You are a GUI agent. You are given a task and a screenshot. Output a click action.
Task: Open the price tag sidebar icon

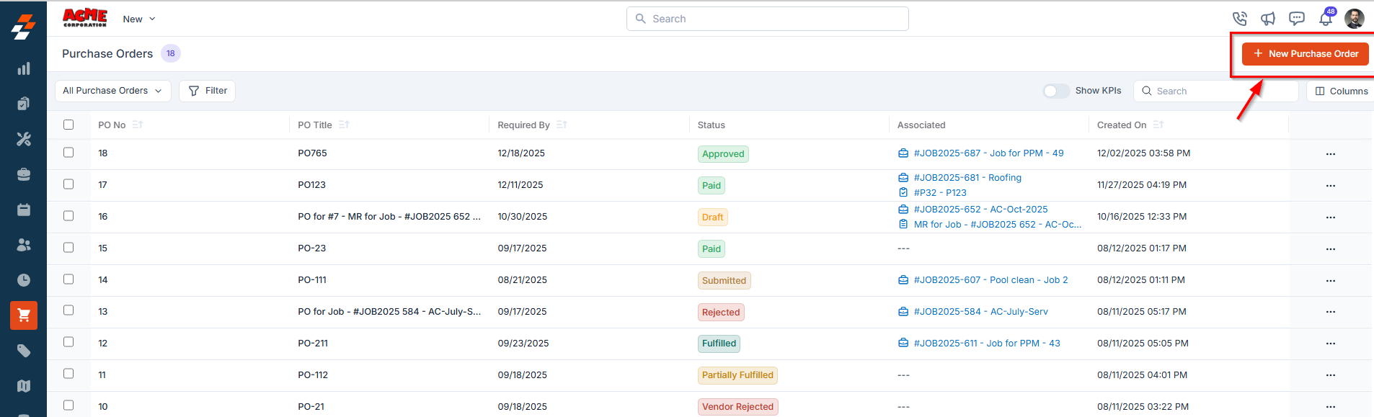[24, 351]
